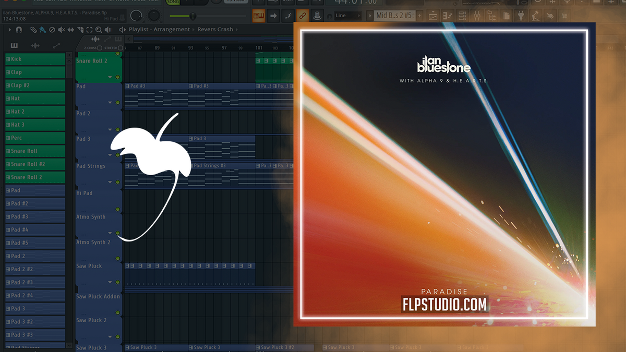Enable the Z-CROSS checkbox
The image size is (626, 352).
[x=100, y=48]
